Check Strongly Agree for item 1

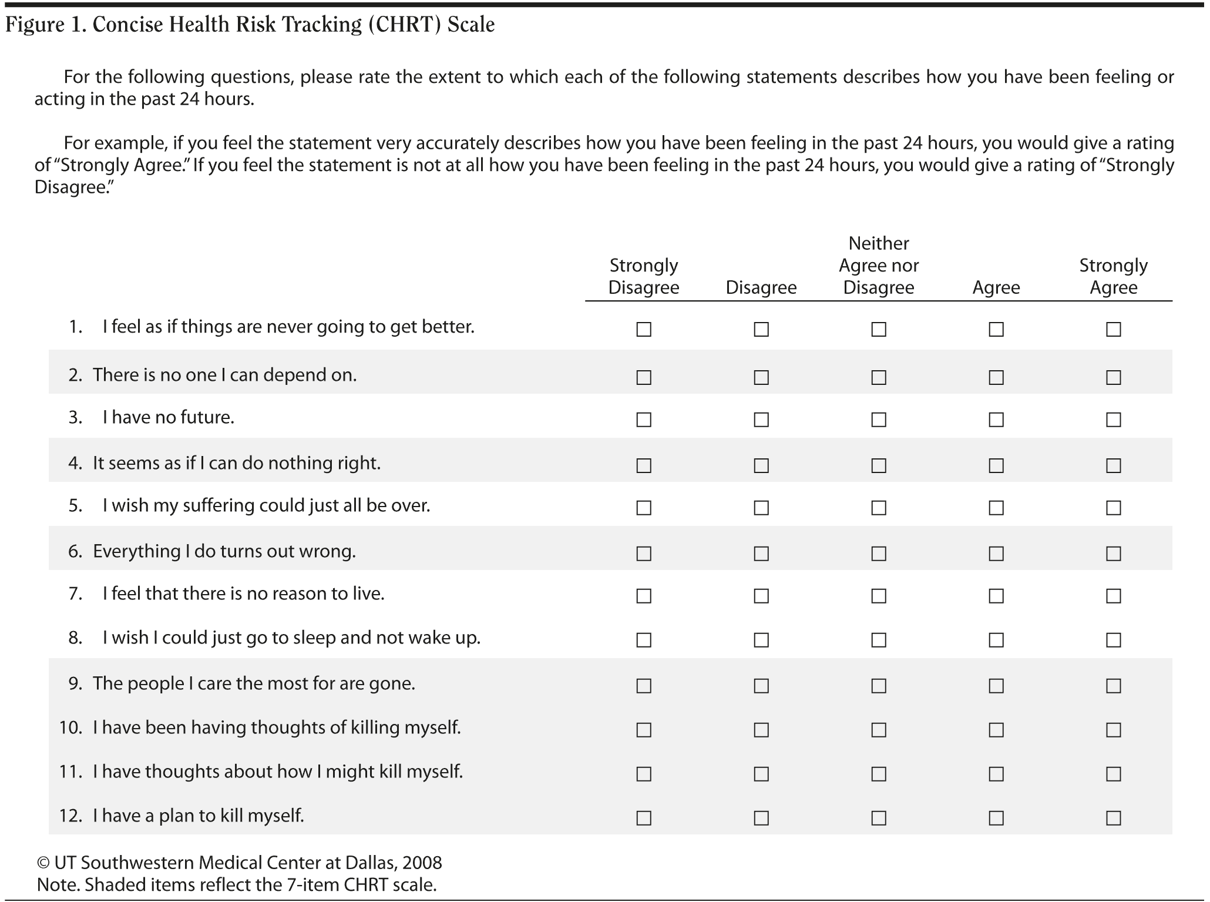(x=1113, y=329)
